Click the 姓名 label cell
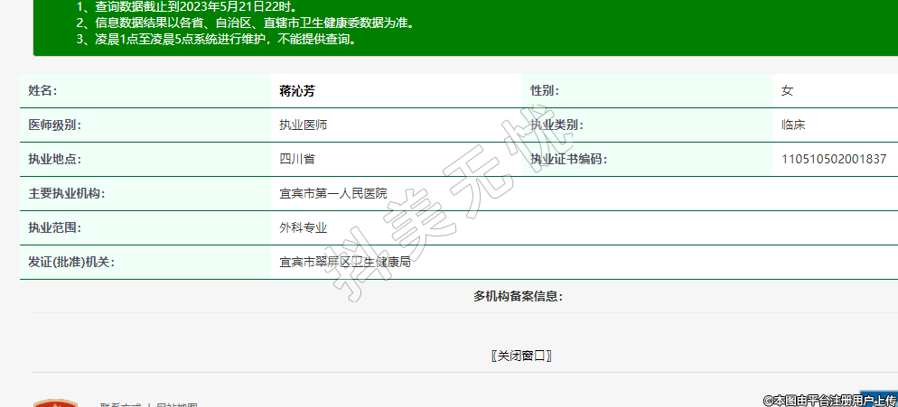 tap(42, 91)
